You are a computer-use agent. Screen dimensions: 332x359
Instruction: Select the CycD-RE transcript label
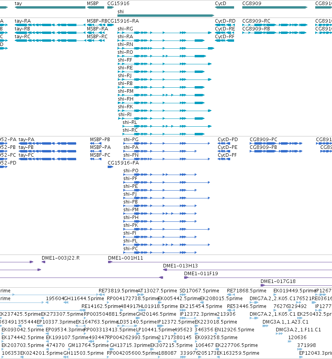[225, 29]
